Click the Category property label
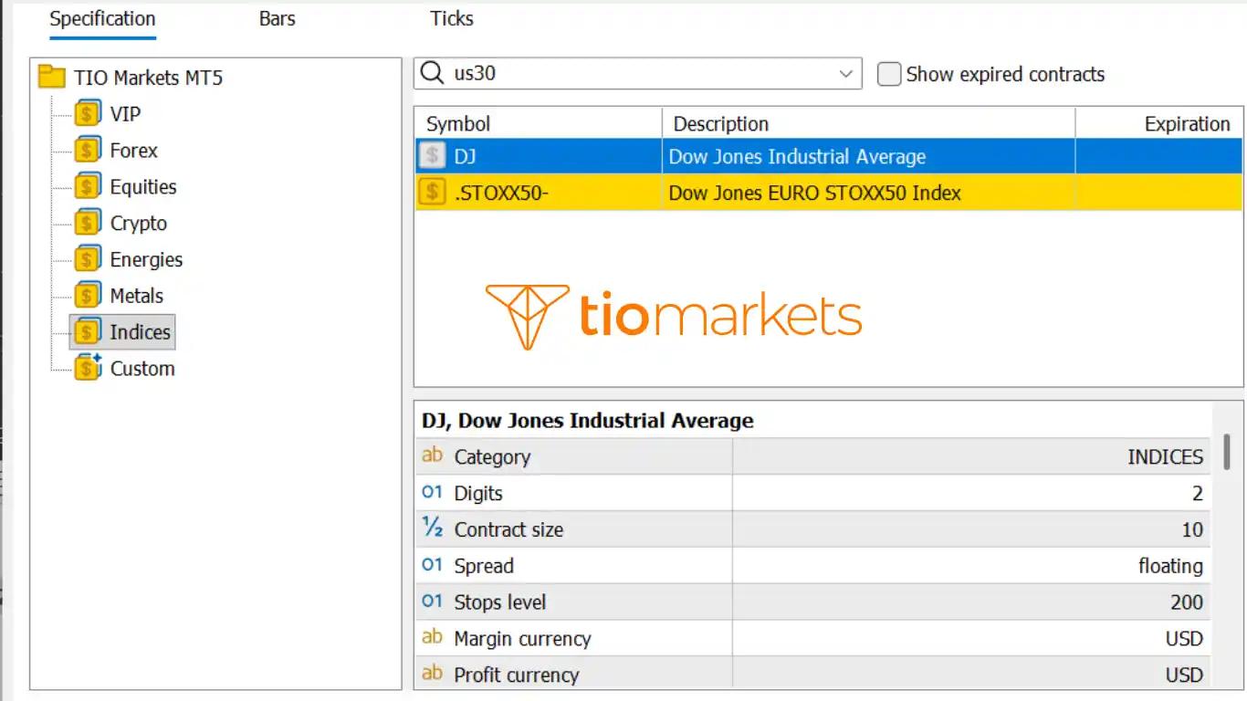 [492, 456]
